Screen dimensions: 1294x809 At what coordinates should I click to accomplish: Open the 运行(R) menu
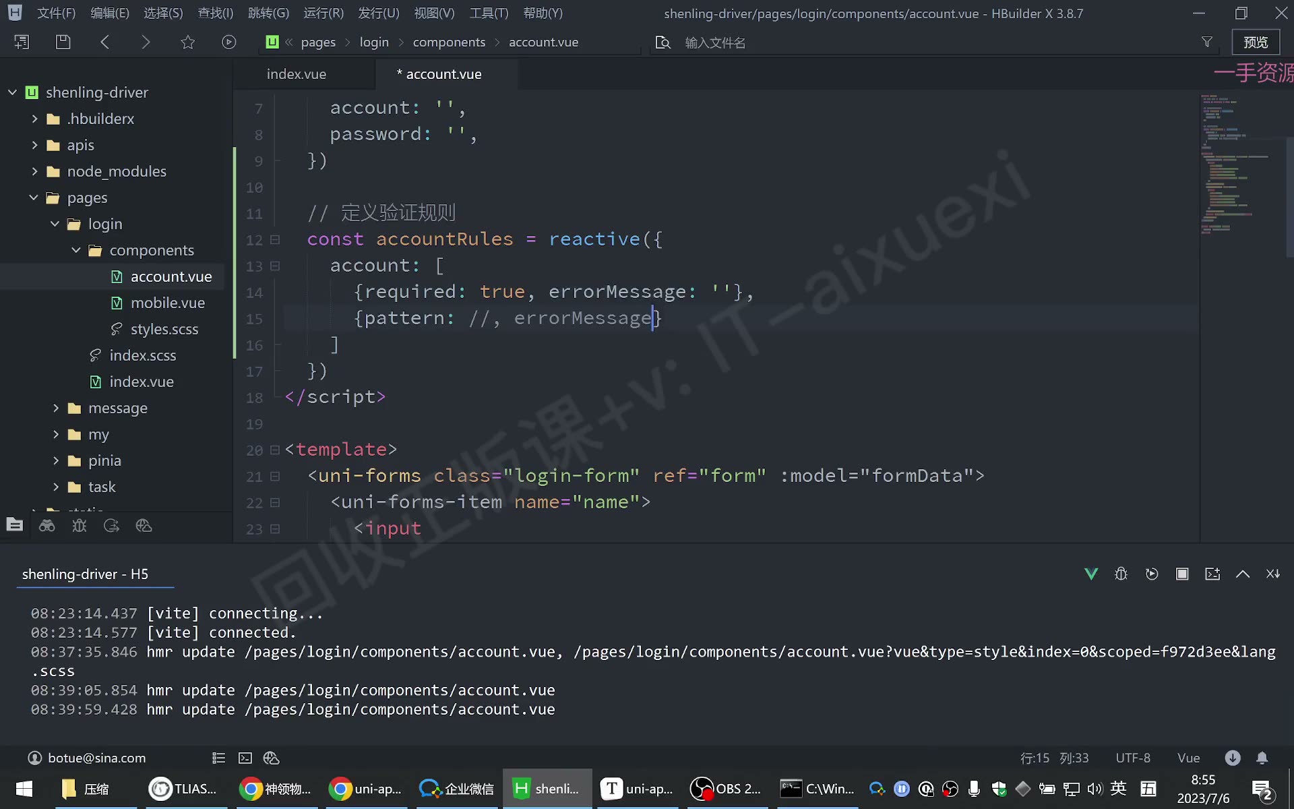(x=323, y=13)
